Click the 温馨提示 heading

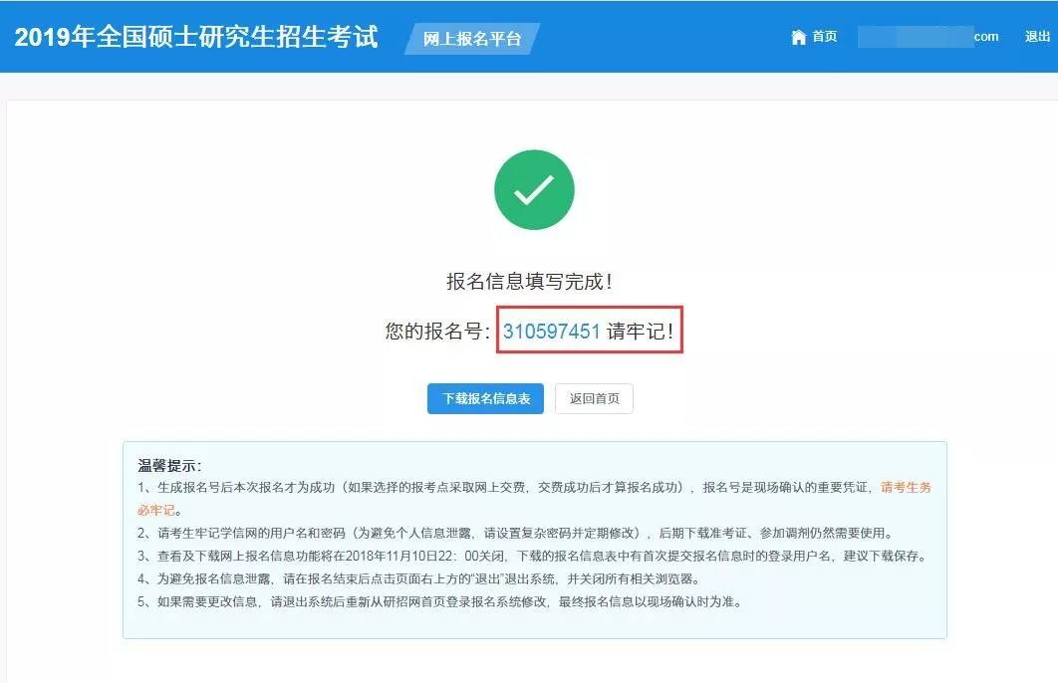point(169,465)
